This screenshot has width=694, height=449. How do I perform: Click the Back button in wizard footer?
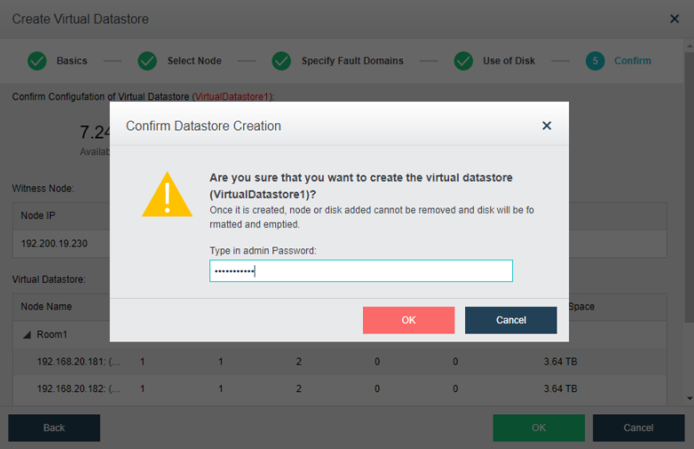pos(54,428)
